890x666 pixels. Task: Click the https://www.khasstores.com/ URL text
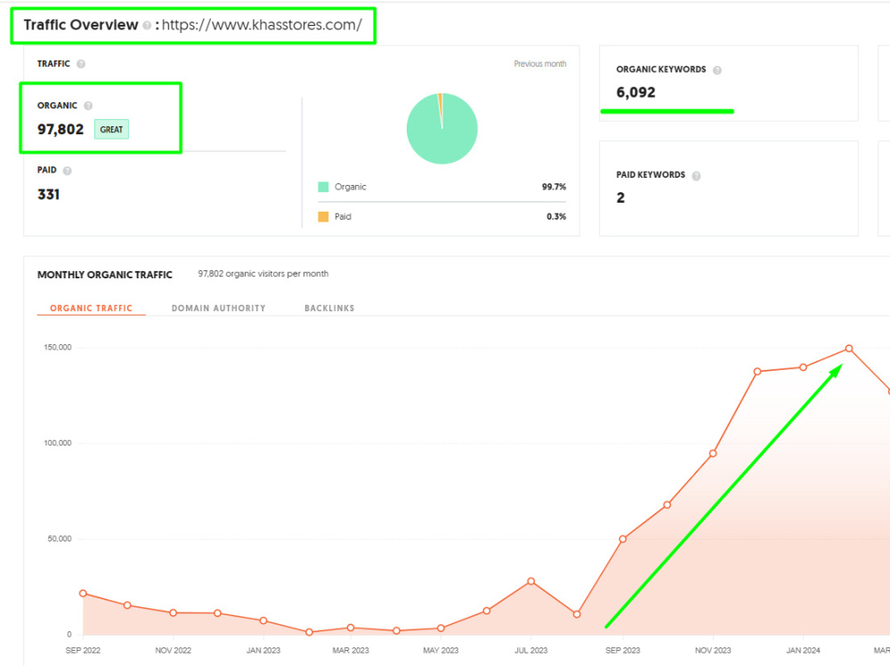pos(263,25)
